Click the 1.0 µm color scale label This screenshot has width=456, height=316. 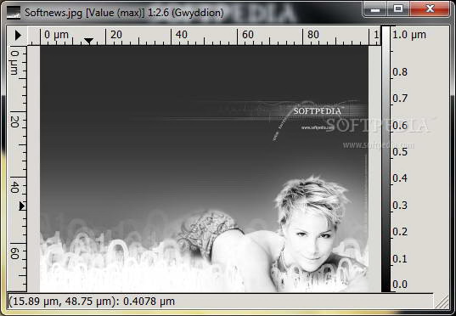(x=409, y=35)
